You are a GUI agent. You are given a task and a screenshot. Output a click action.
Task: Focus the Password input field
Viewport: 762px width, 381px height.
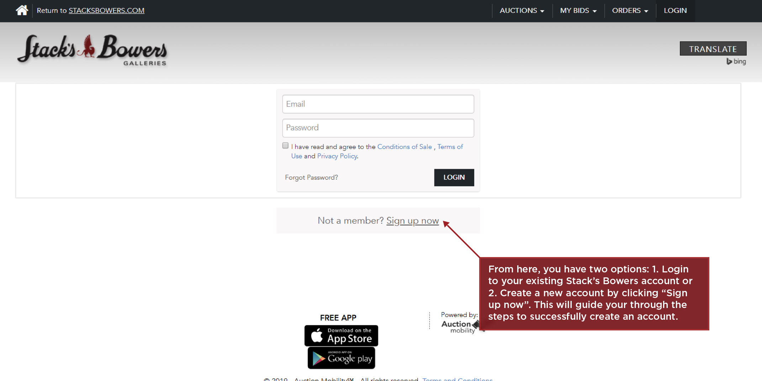(x=378, y=128)
